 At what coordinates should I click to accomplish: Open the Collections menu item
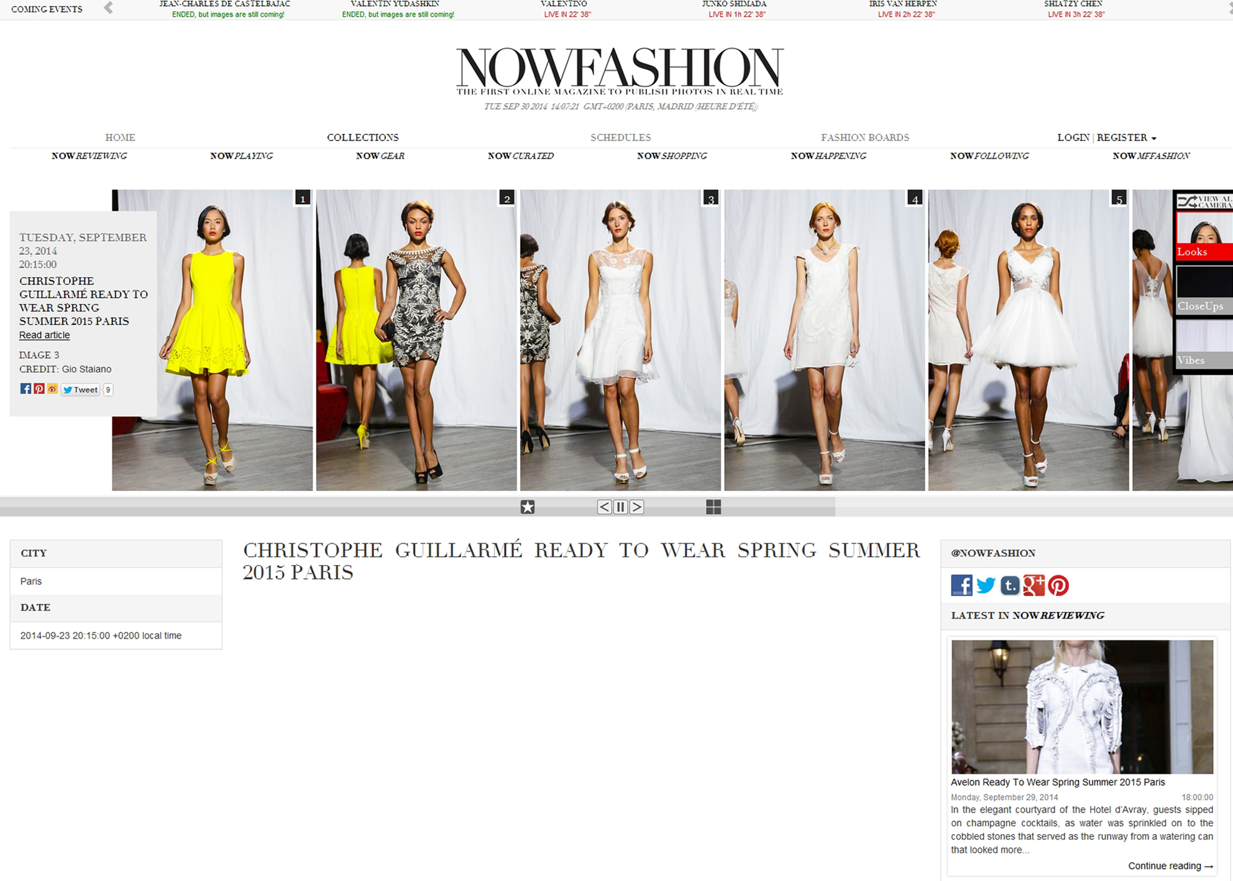pyautogui.click(x=363, y=137)
